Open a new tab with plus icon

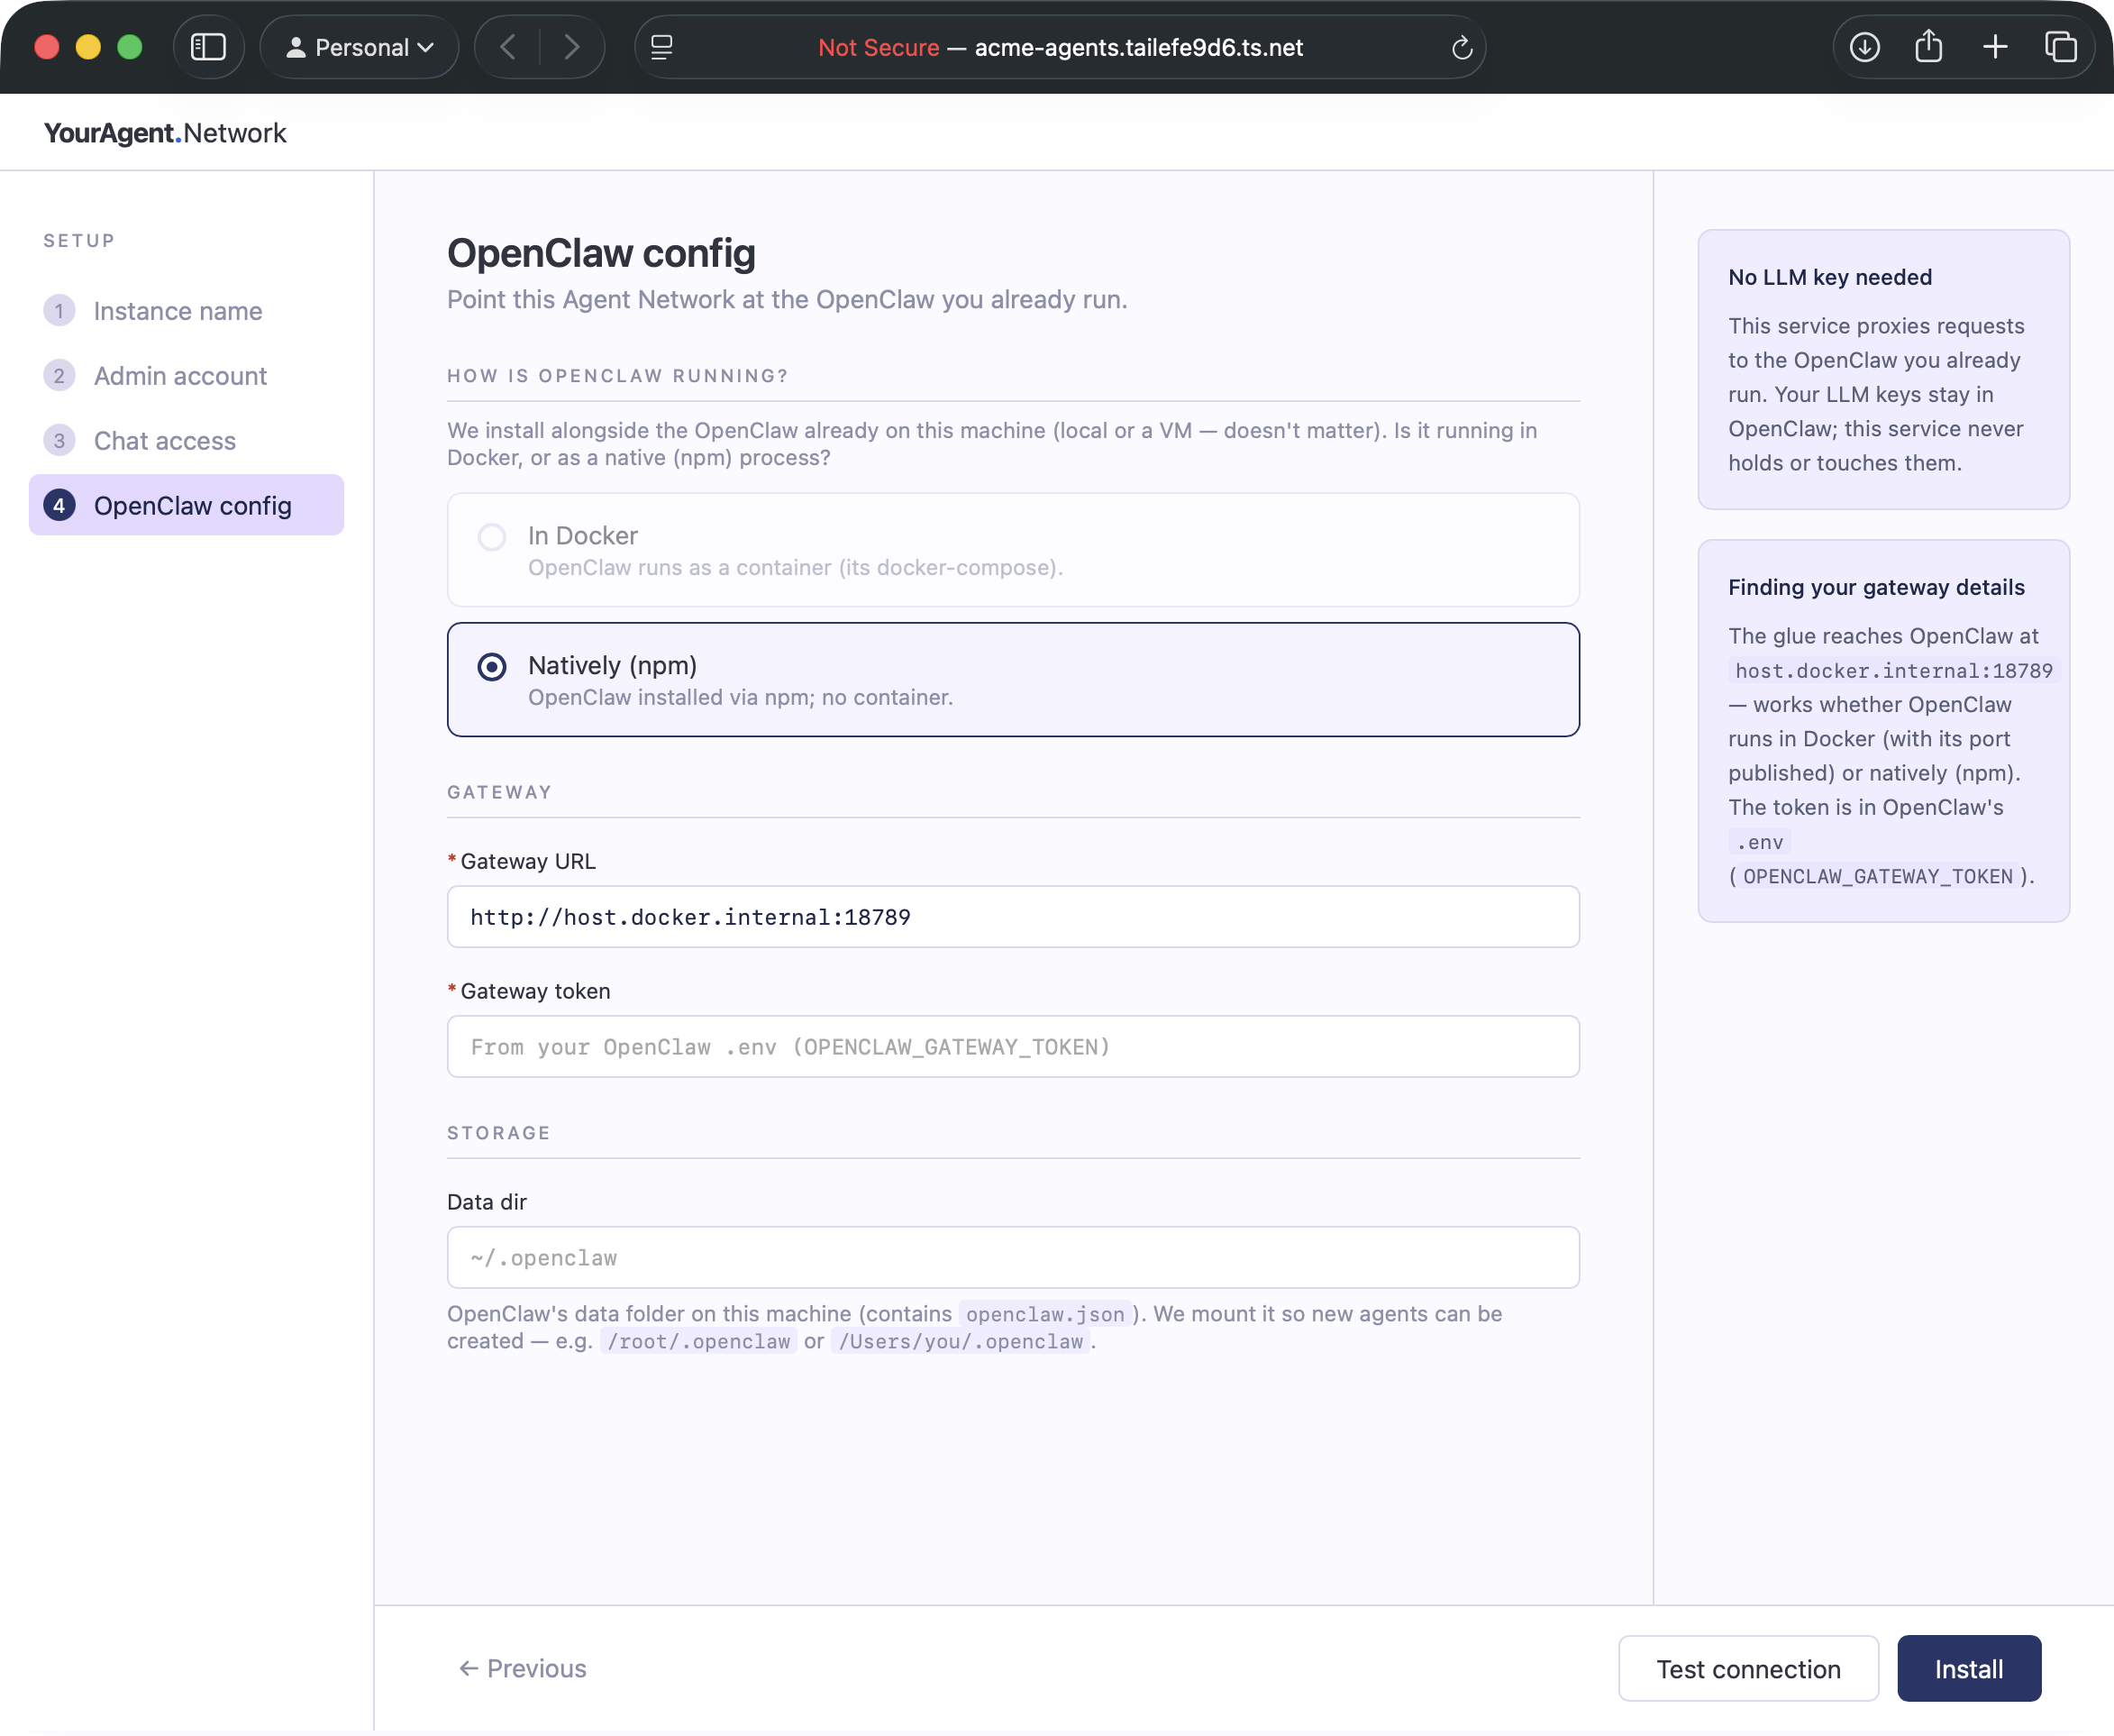(1995, 47)
